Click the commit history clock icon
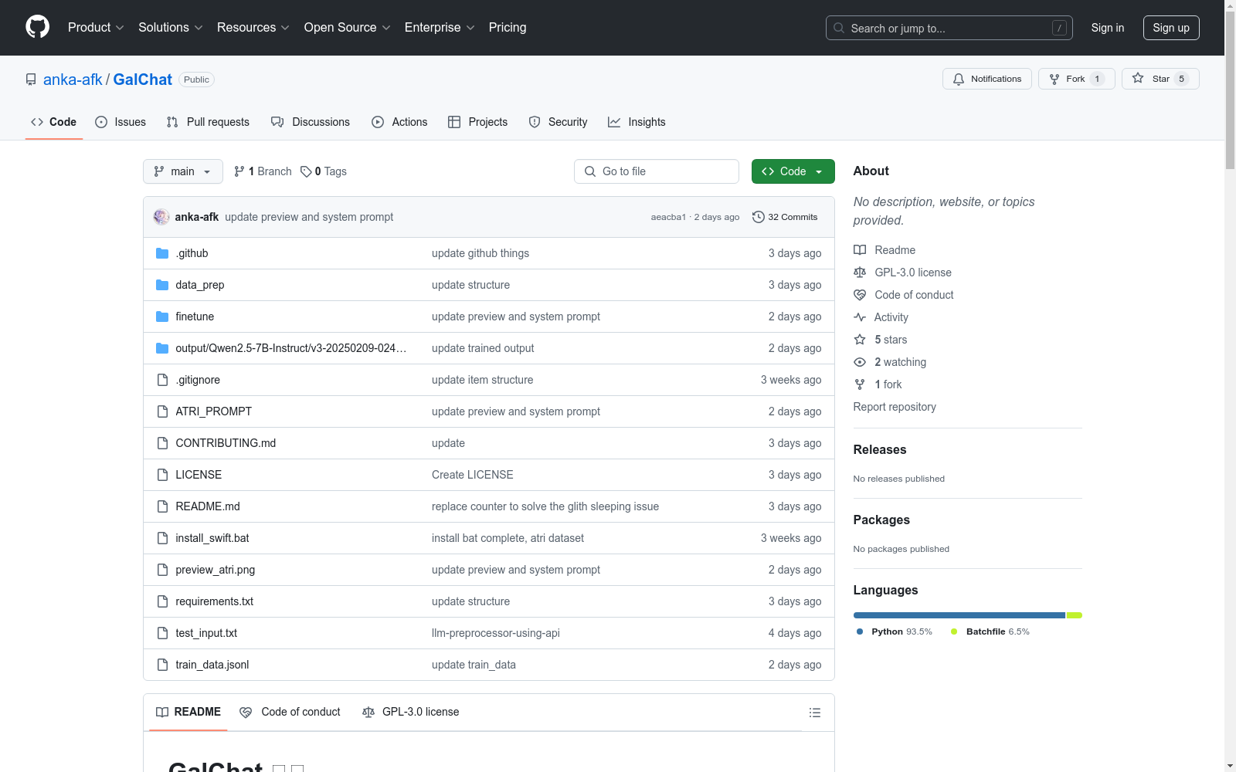 (759, 217)
